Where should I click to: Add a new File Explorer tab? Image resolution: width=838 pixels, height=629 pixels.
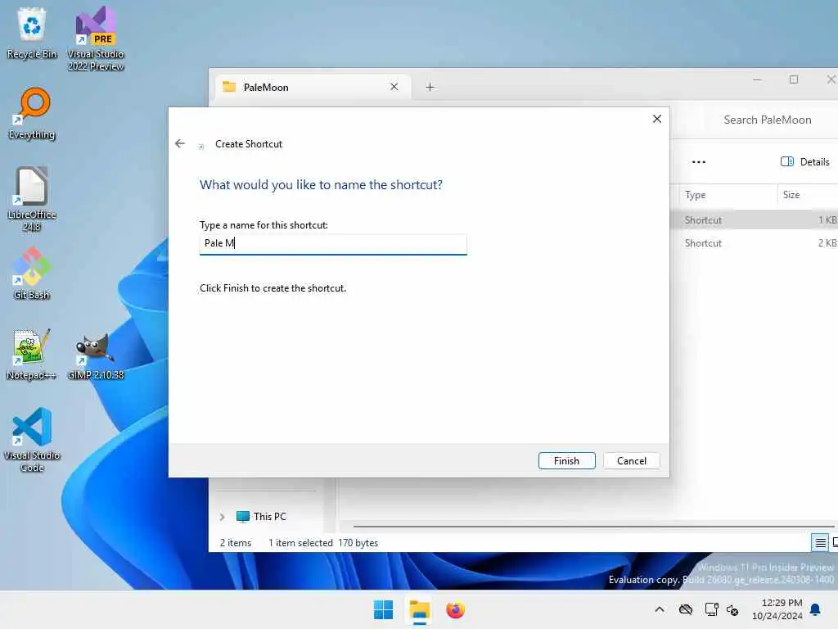coord(430,87)
